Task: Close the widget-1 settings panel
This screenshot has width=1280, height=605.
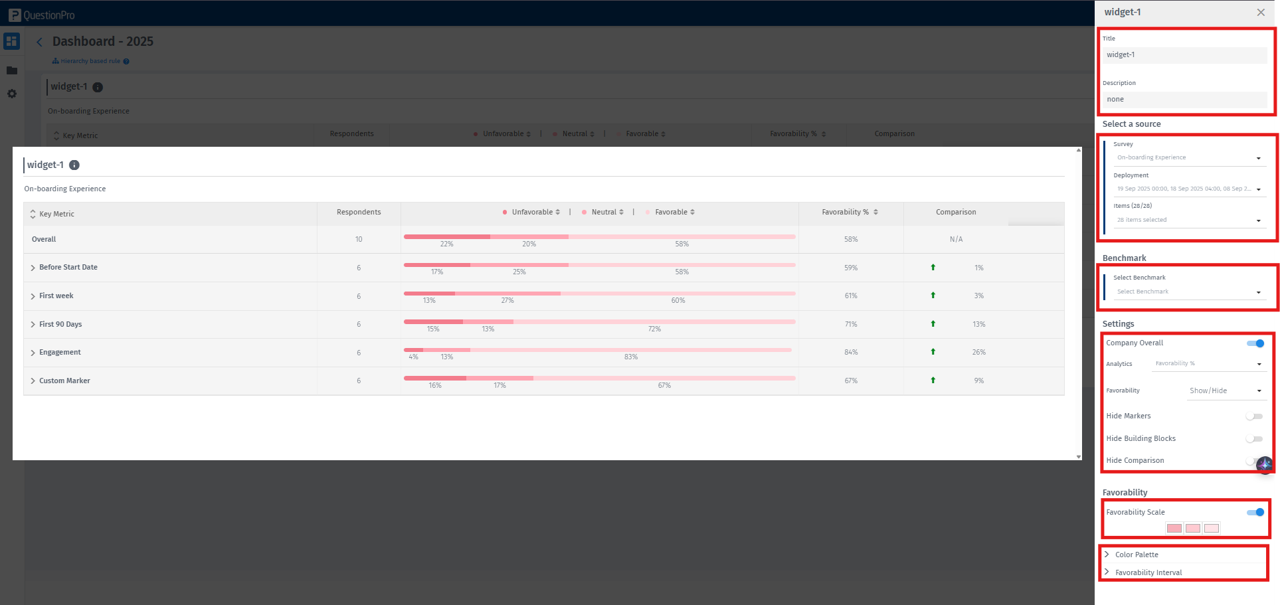Action: [x=1260, y=13]
